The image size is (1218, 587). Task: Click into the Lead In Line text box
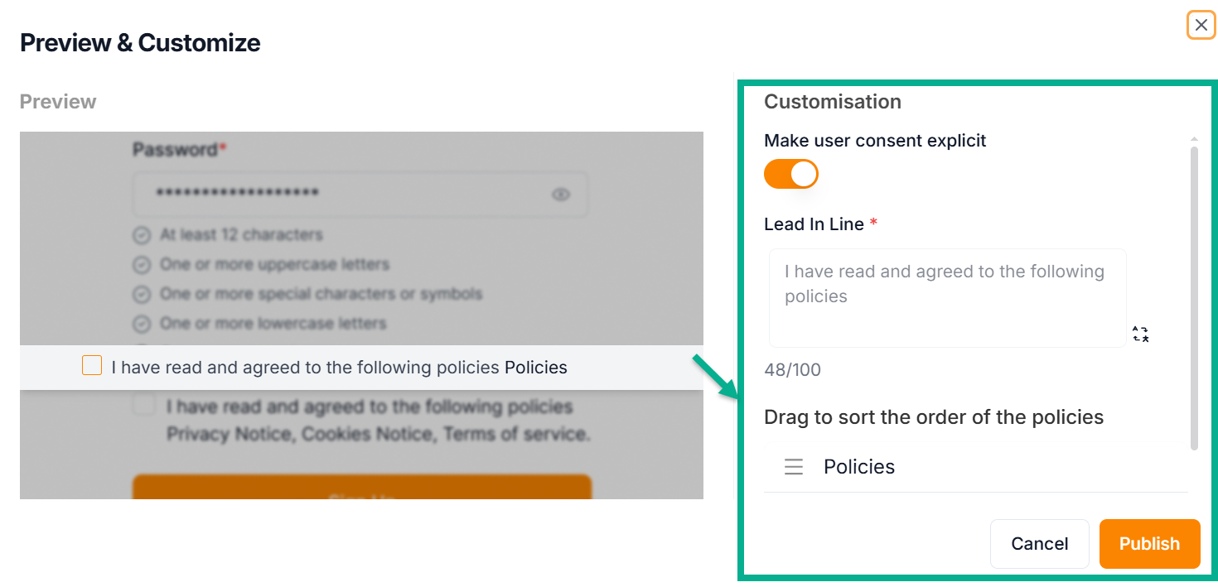[x=947, y=297]
